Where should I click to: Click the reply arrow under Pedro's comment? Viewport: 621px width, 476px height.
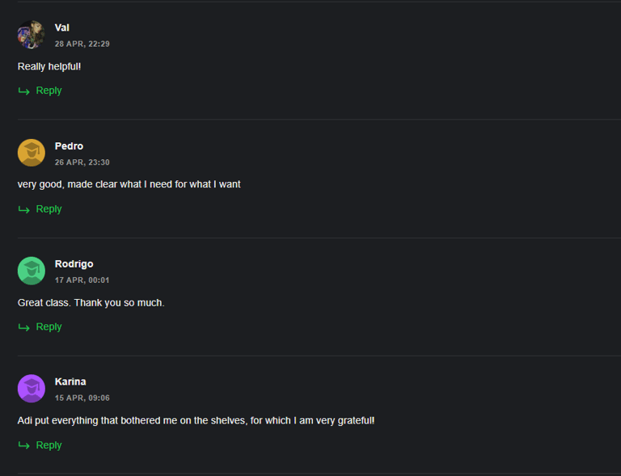pyautogui.click(x=23, y=209)
